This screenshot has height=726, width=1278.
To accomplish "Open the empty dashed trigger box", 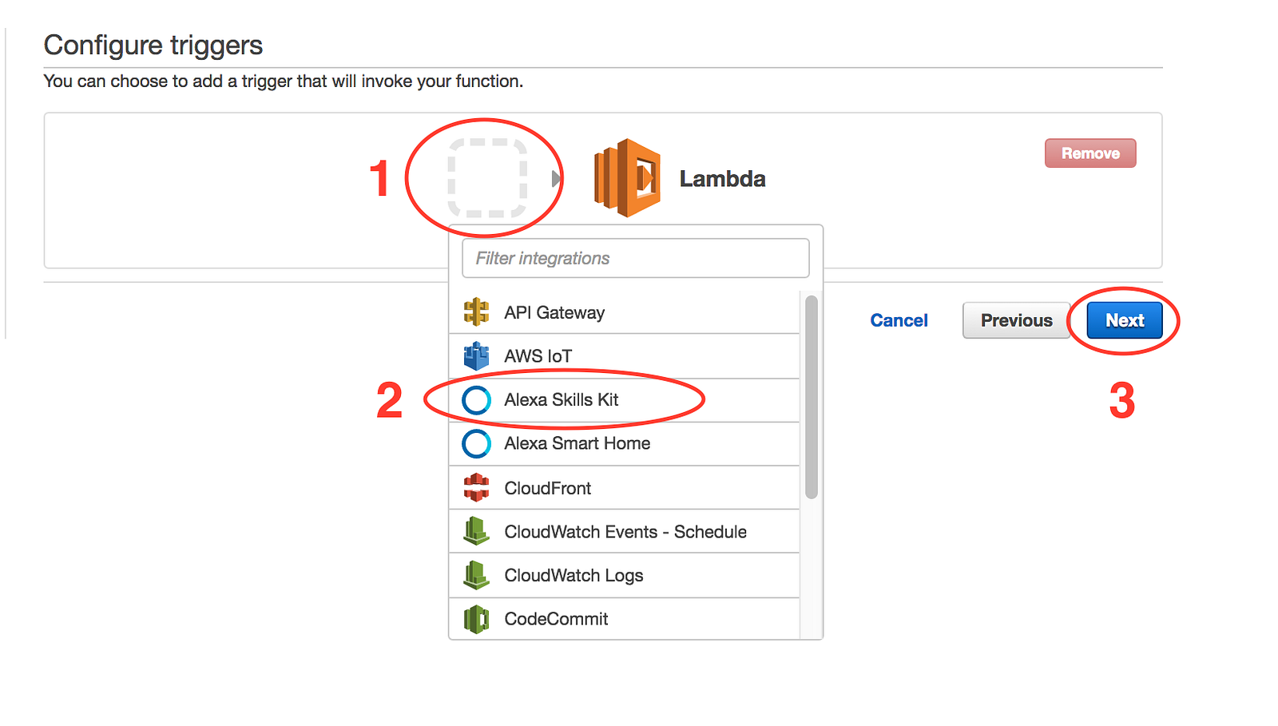I will point(487,178).
